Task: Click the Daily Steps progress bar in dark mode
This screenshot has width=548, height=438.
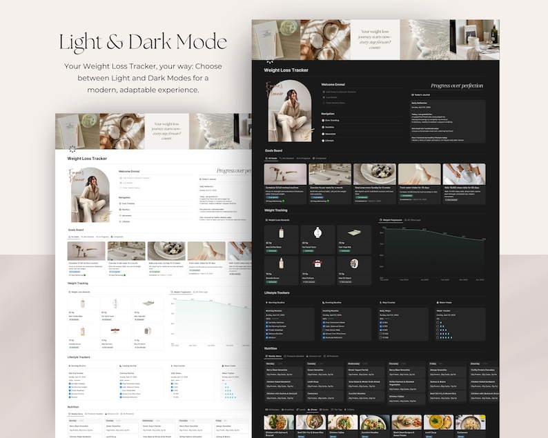Action: (x=388, y=319)
